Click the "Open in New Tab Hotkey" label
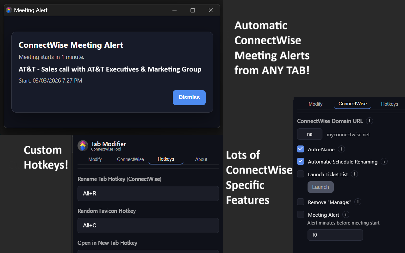405x253 pixels. (107, 243)
